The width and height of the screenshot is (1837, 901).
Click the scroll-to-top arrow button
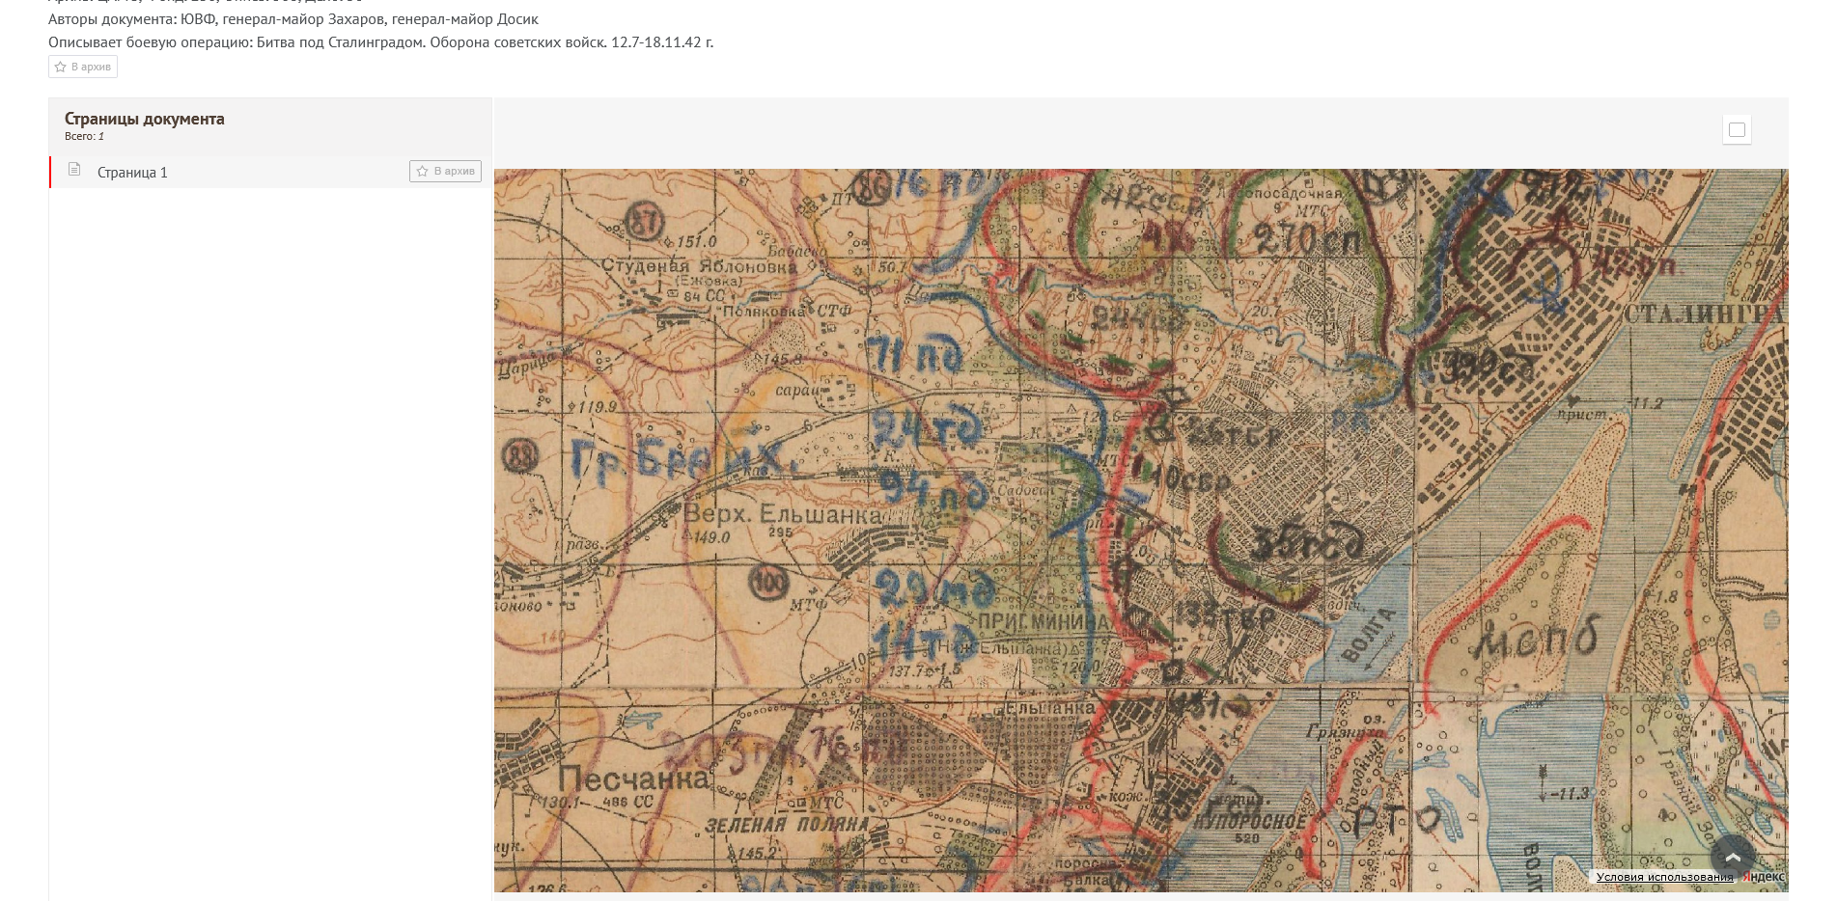pos(1733,857)
